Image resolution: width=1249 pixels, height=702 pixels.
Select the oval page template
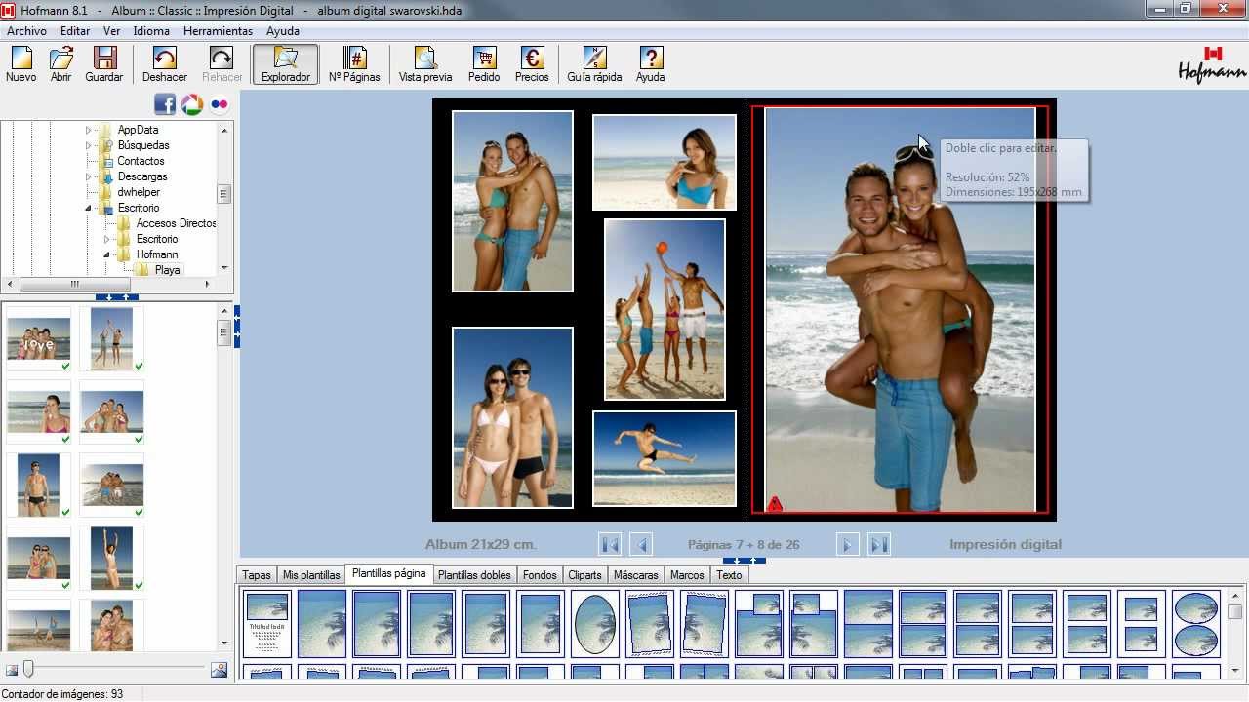pyautogui.click(x=594, y=624)
